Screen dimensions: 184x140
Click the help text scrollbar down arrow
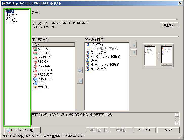(x=177, y=123)
